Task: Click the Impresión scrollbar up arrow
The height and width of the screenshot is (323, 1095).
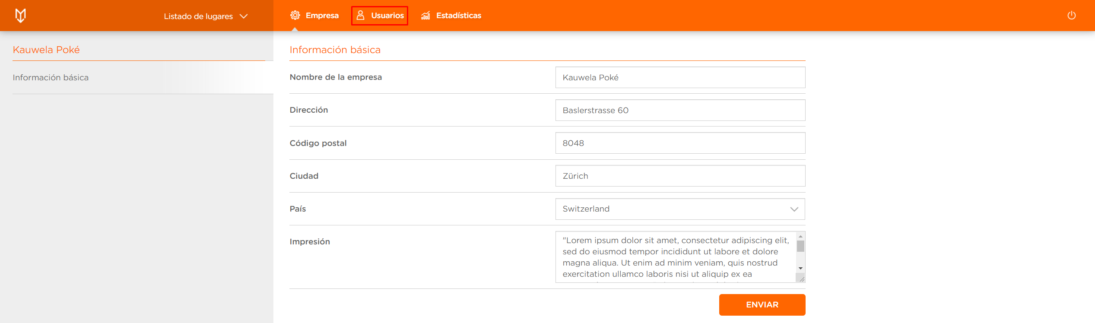Action: [800, 236]
